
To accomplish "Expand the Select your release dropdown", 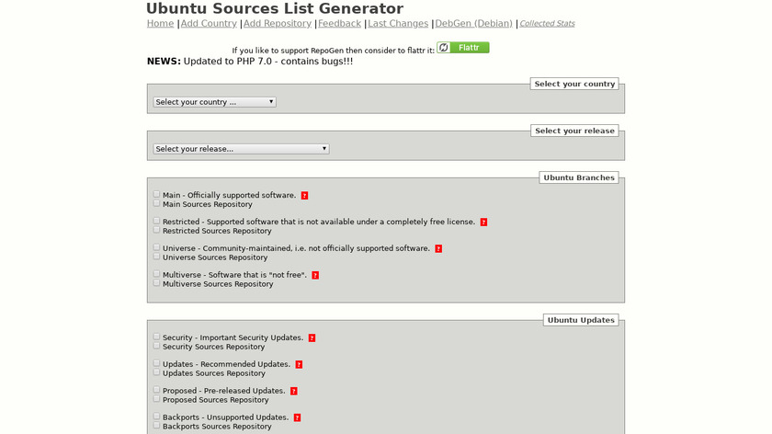I will pyautogui.click(x=241, y=149).
